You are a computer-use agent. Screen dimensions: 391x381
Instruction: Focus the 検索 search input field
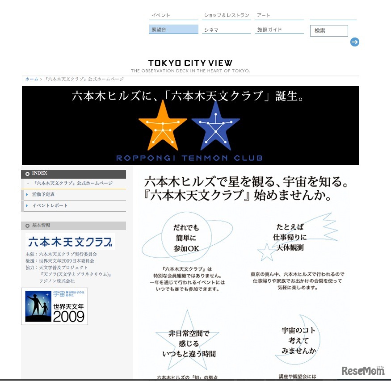tap(329, 31)
